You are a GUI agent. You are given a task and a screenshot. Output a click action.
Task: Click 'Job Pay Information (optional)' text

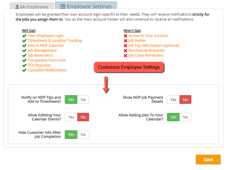click(x=154, y=46)
